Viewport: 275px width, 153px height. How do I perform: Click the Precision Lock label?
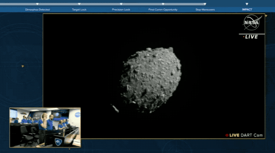(x=121, y=9)
